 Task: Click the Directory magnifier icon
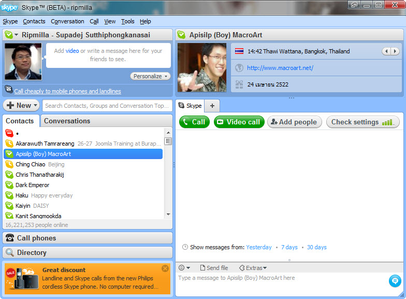pos(10,253)
